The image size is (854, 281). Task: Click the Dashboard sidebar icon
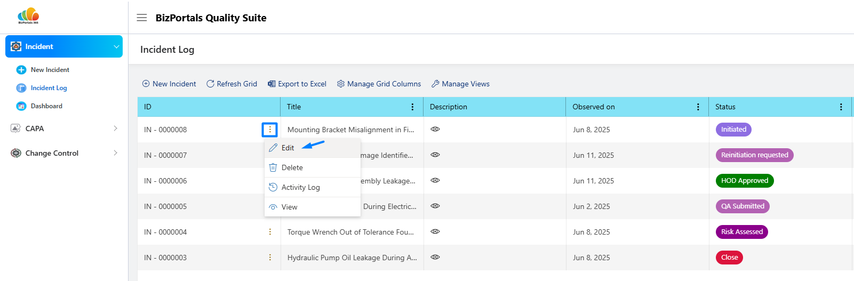click(21, 106)
